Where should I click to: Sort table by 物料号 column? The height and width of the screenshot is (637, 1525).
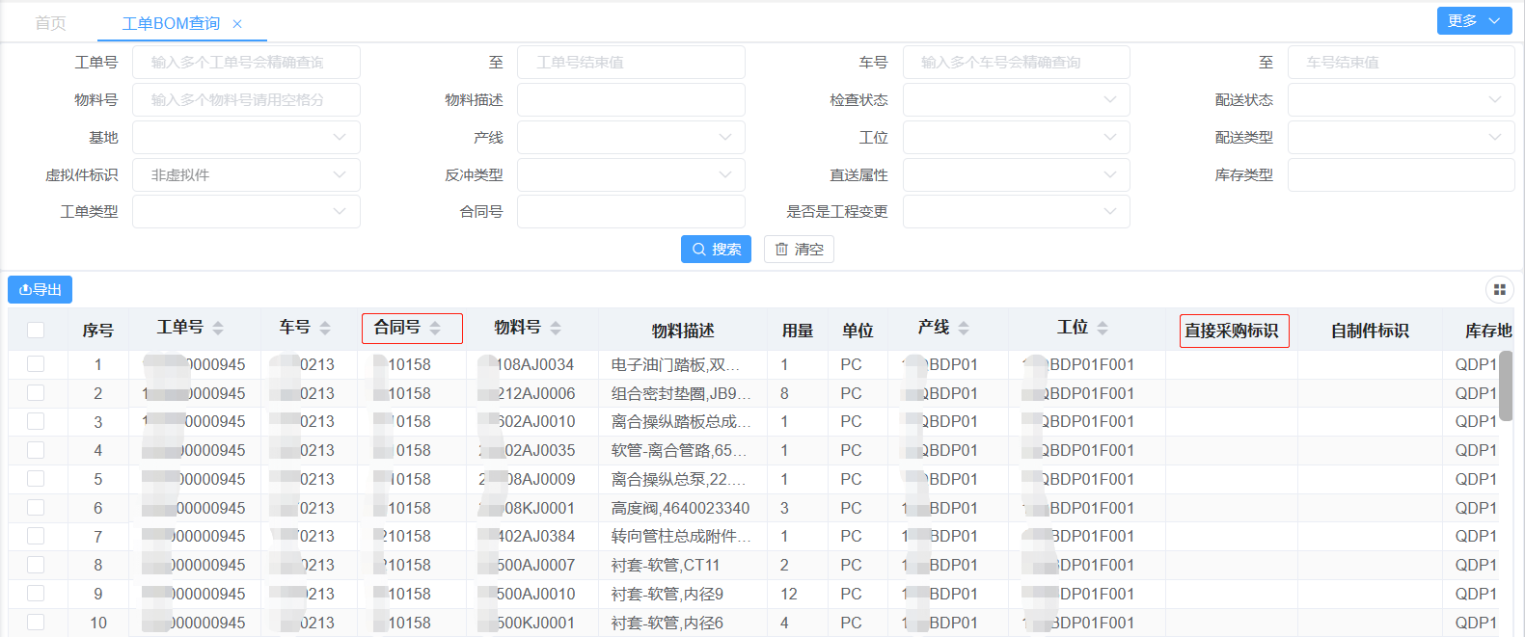(x=556, y=329)
